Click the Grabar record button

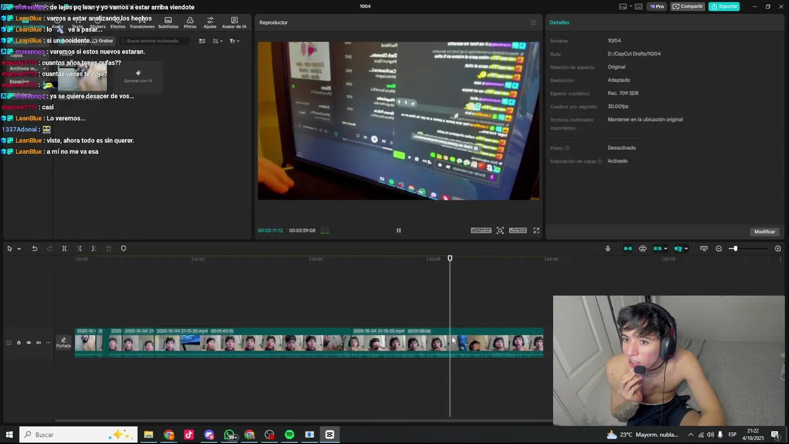[103, 41]
